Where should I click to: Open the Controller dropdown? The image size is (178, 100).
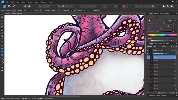(60, 11)
